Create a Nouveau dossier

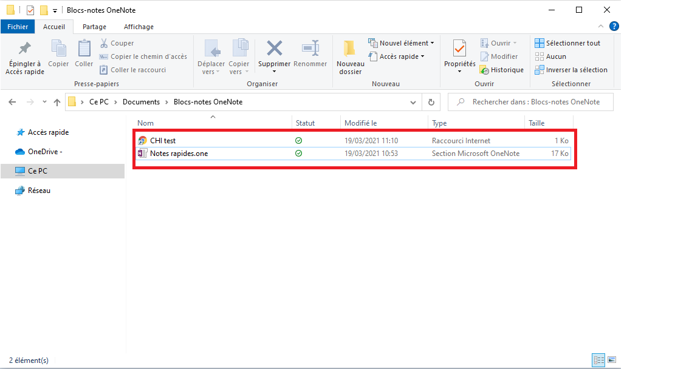[x=351, y=58]
